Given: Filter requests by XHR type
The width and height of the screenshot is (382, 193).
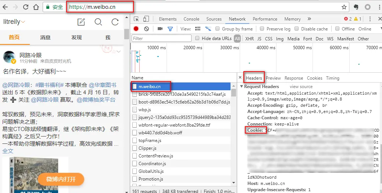Looking at the screenshot, I should (x=250, y=39).
